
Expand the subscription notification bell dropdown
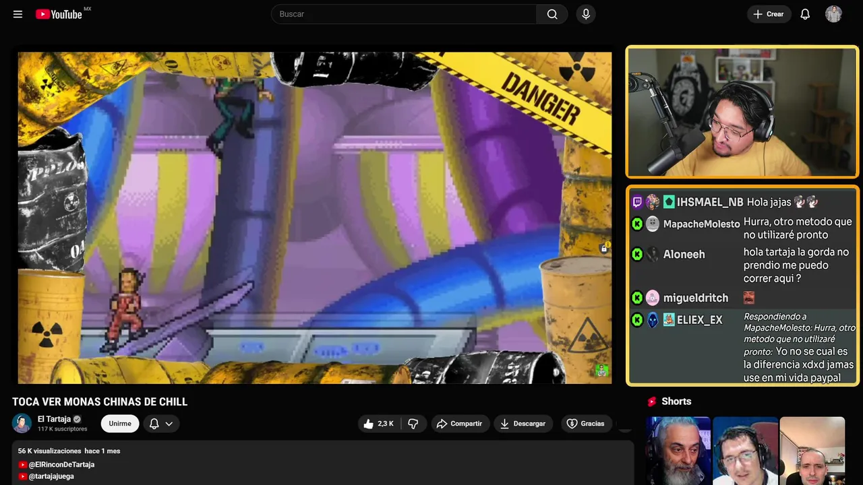161,424
